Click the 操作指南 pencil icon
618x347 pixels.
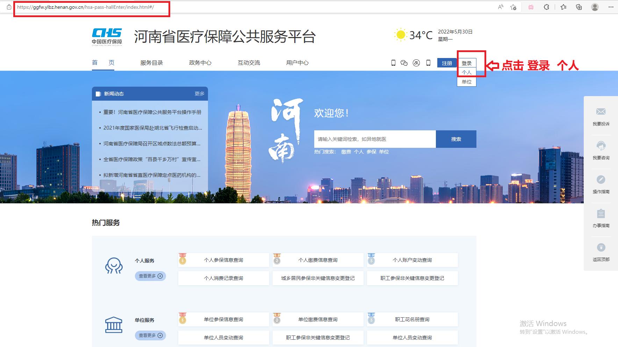pos(601,179)
